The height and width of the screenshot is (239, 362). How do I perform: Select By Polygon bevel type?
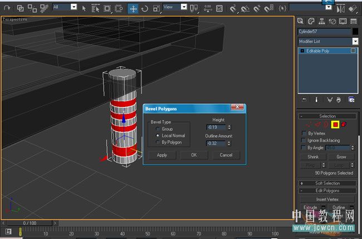tap(158, 142)
